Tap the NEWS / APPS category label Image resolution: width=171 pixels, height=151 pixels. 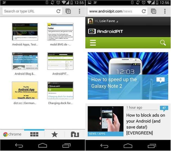pos(97,134)
